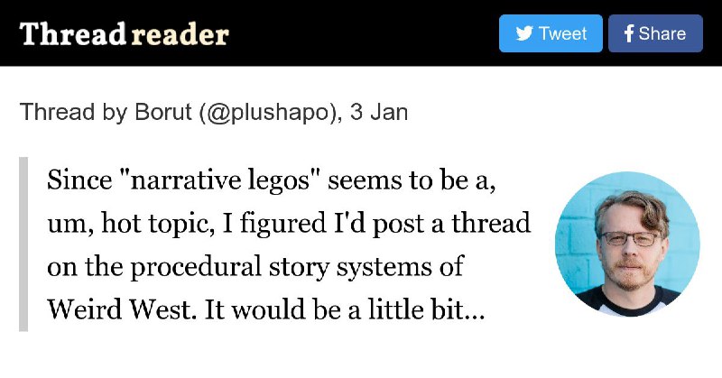Viewport: 722px width, 378px height.
Task: Click the Facebook f icon
Action: point(629,33)
